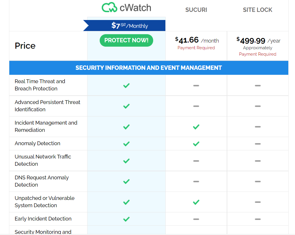Click the PROTECT NOW! button

[x=126, y=40]
